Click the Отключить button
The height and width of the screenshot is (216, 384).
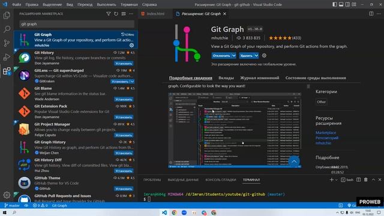click(x=221, y=56)
